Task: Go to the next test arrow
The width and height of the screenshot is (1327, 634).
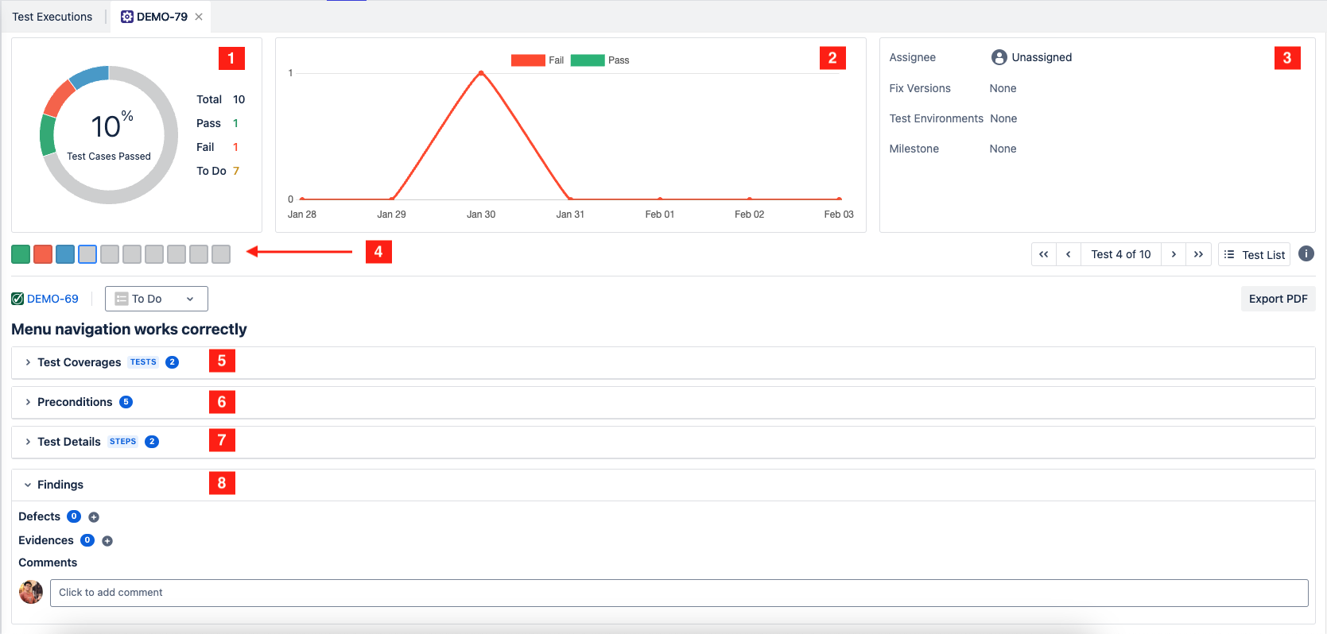Action: tap(1174, 254)
